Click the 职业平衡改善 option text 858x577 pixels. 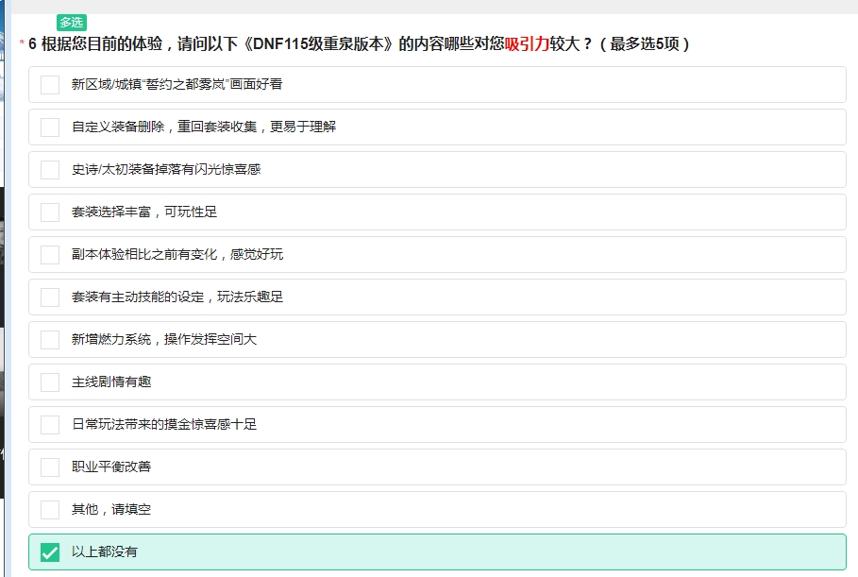tap(111, 467)
